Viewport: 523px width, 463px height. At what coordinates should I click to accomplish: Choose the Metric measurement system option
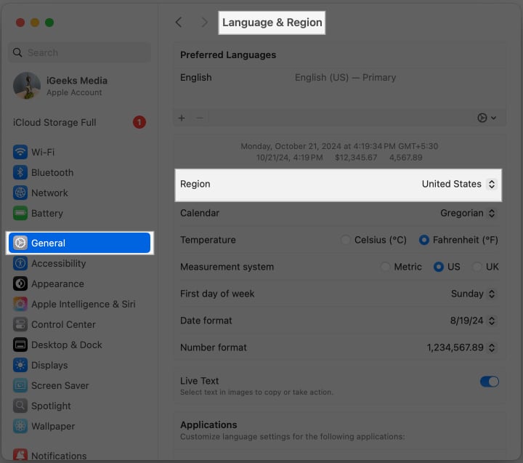point(386,267)
